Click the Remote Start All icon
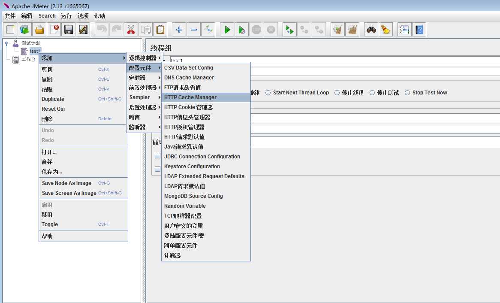The image size is (500, 303). coord(289,30)
